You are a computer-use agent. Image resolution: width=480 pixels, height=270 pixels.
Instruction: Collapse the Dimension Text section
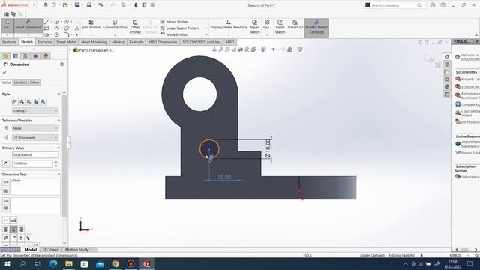(58, 175)
